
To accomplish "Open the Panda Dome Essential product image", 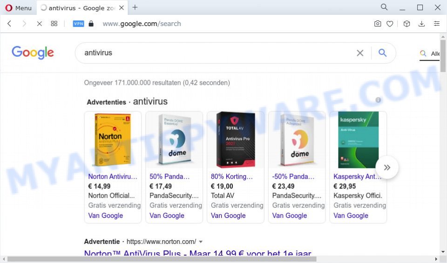I will coord(175,139).
